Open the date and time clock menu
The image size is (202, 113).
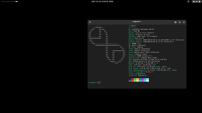(102, 1)
